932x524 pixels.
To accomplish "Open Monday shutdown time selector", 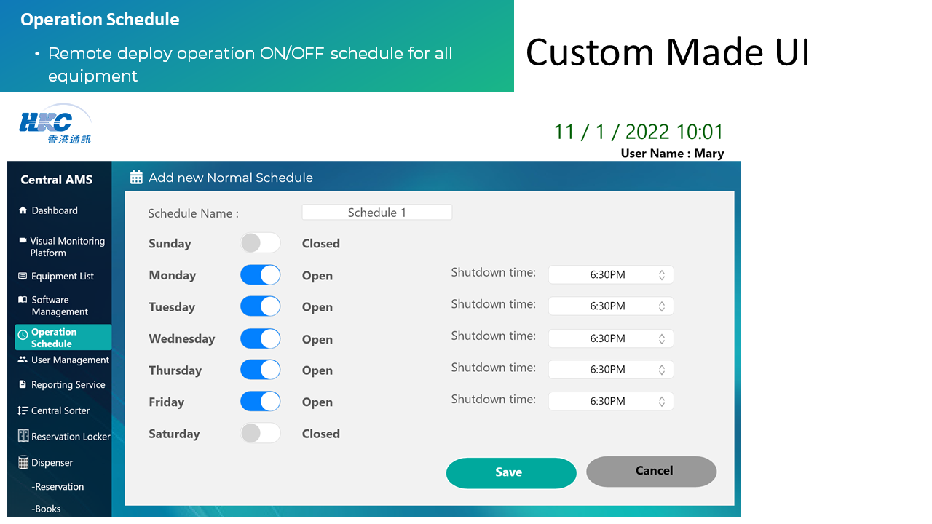I will (611, 275).
